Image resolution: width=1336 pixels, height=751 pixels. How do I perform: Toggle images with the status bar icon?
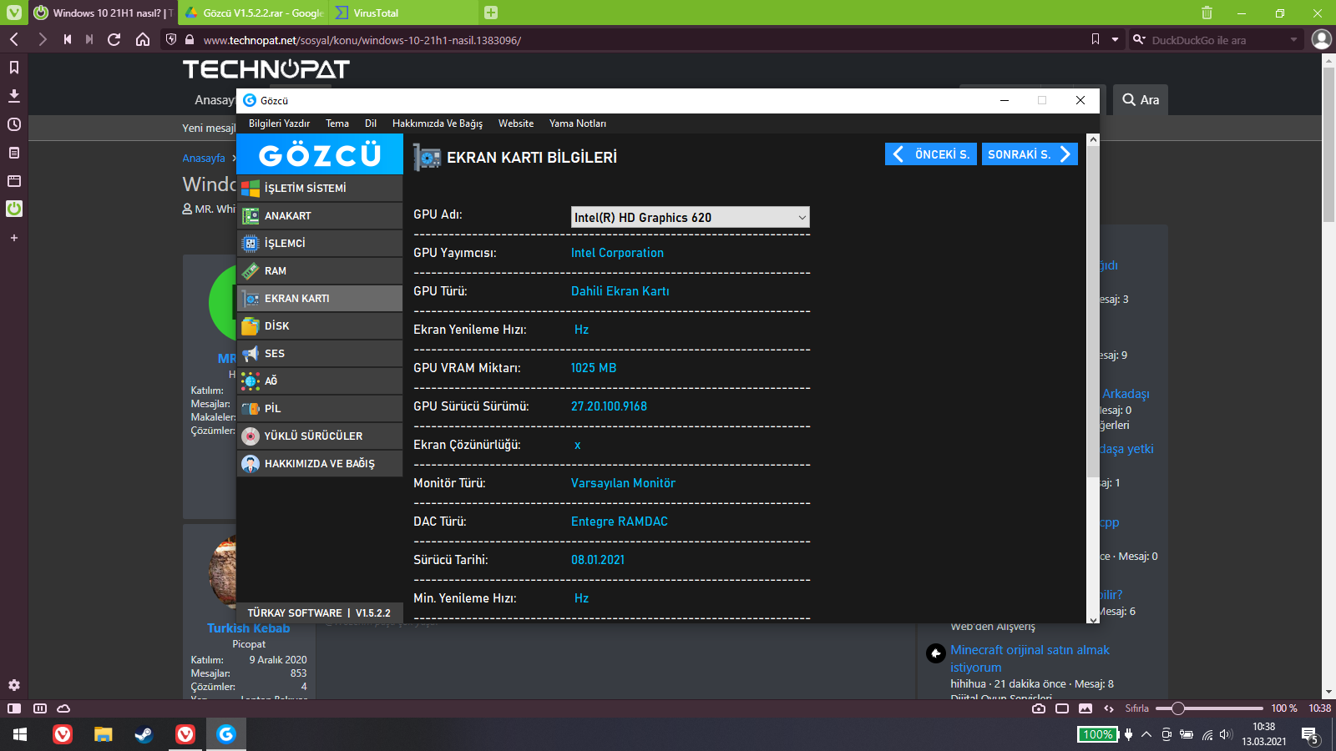(x=1085, y=708)
